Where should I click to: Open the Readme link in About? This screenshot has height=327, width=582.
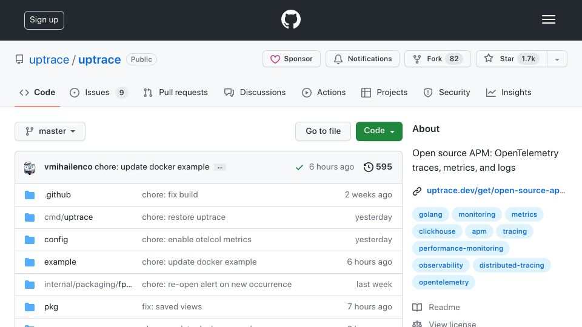444,308
